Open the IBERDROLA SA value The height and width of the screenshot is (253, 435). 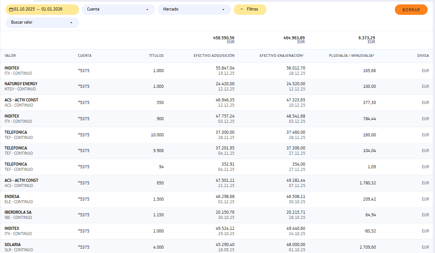[x=18, y=212]
